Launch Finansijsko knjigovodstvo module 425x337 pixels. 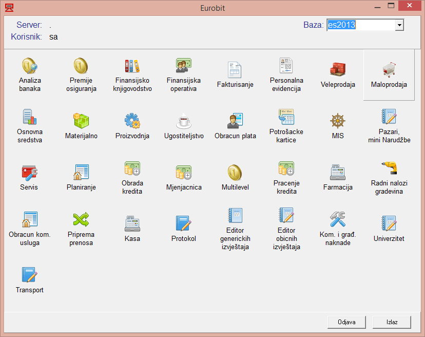pos(132,75)
